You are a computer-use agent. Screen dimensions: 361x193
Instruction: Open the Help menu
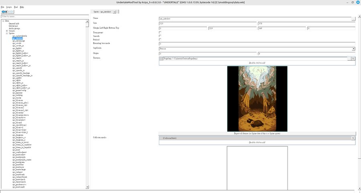[x=22, y=7]
